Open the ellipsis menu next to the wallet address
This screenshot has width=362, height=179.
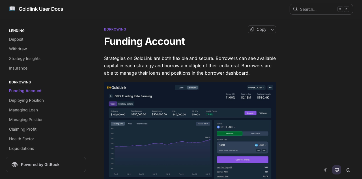(x=270, y=87)
